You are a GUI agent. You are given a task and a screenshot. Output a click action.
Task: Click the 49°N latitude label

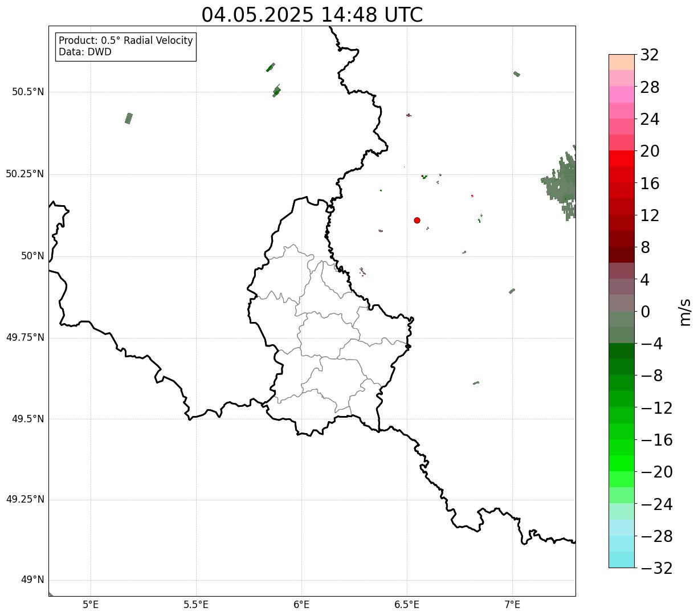(x=32, y=580)
